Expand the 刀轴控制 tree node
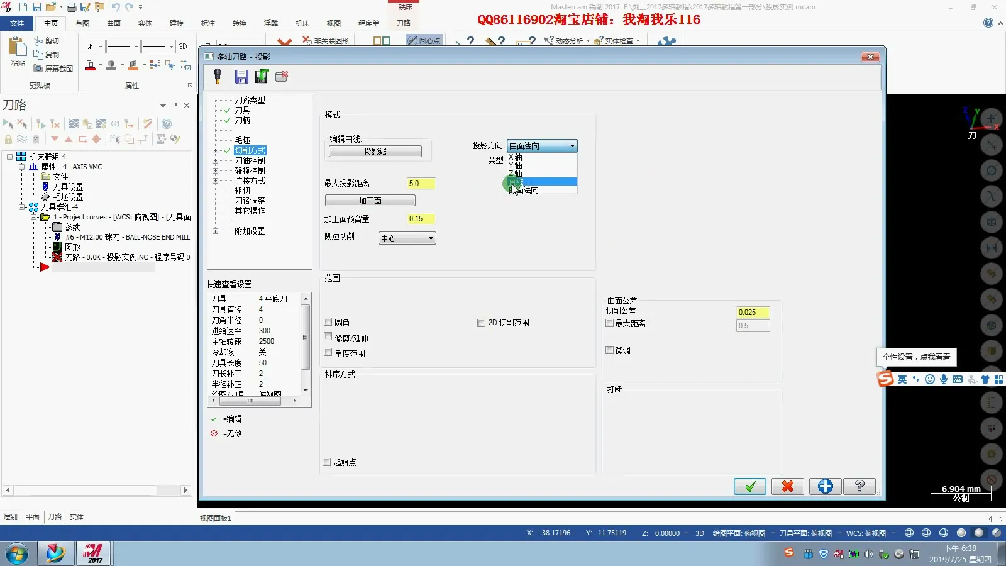This screenshot has height=566, width=1006. click(x=214, y=160)
